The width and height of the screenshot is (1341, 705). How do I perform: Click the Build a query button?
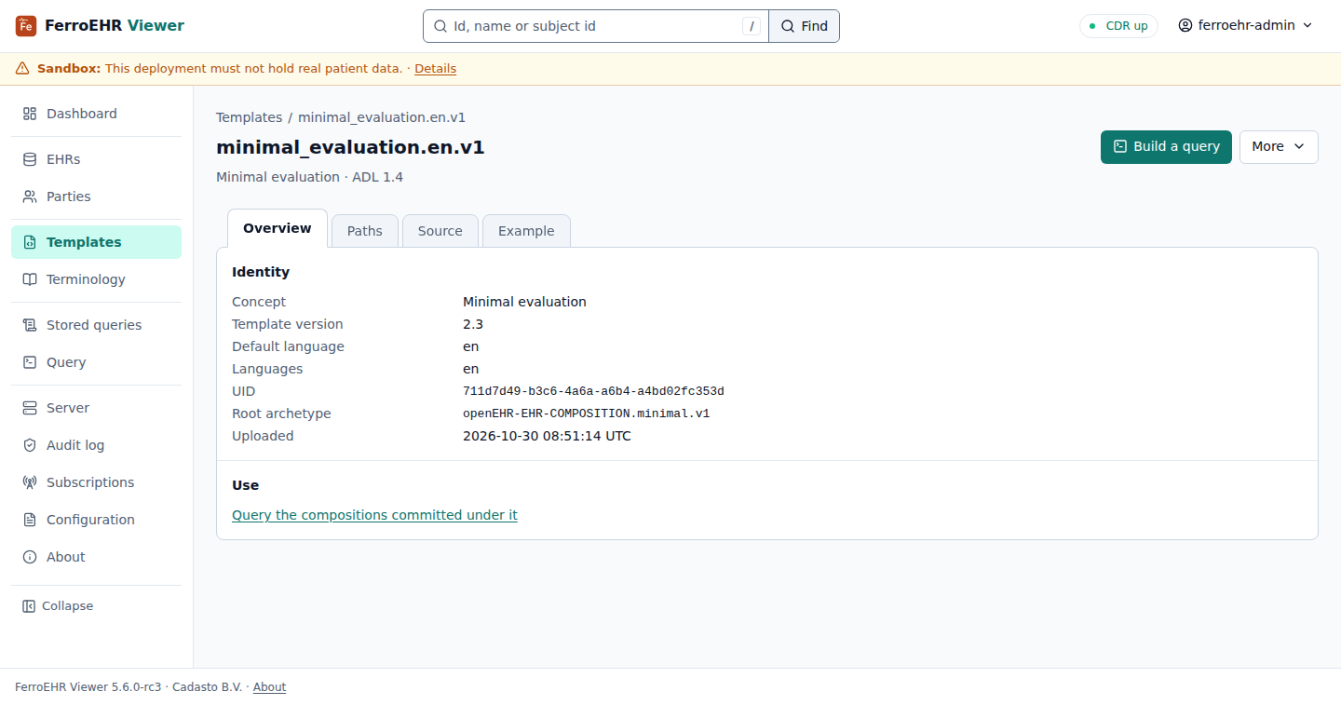[1166, 146]
